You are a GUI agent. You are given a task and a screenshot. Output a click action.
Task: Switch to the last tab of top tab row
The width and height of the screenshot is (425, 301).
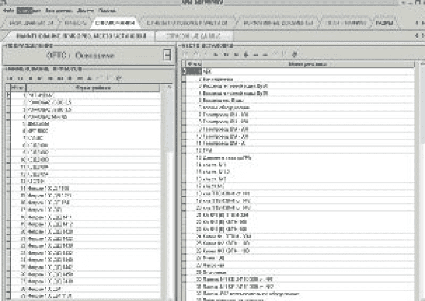pyautogui.click(x=384, y=23)
